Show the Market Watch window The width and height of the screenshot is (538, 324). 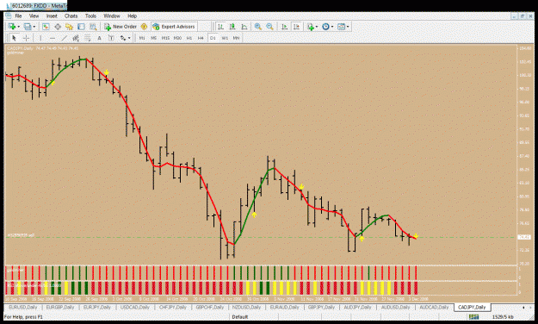click(46, 27)
